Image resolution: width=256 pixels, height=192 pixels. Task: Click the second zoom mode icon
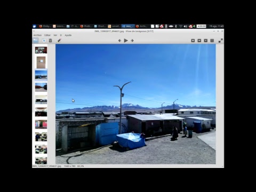point(199,41)
